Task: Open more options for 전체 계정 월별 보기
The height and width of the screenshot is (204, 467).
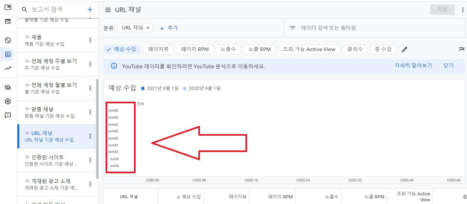Action: (90, 88)
